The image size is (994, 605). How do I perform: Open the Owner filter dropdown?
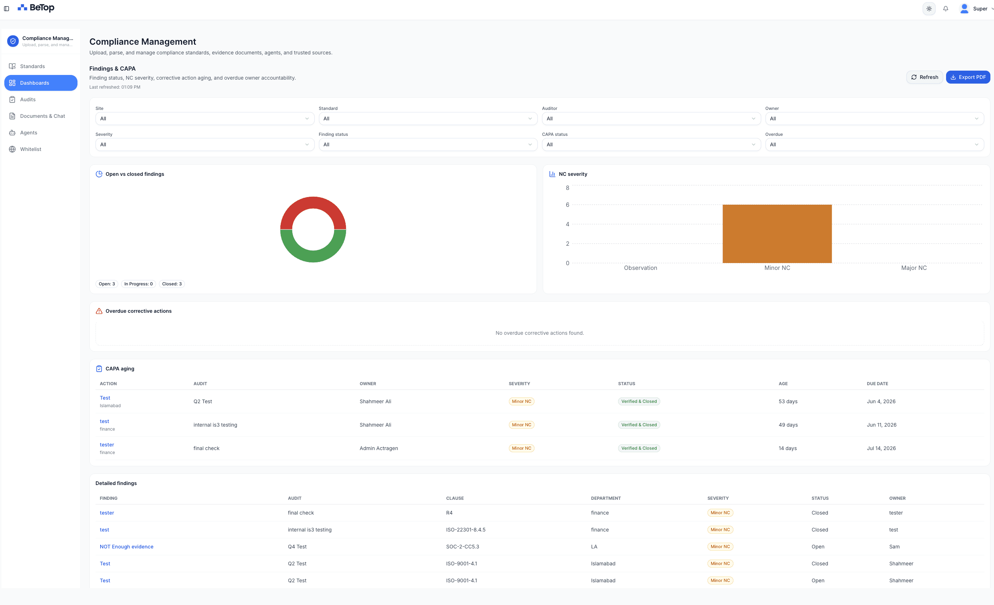point(874,119)
